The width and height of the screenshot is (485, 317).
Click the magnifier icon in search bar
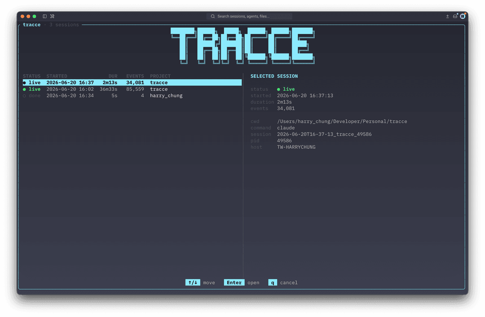[213, 17]
